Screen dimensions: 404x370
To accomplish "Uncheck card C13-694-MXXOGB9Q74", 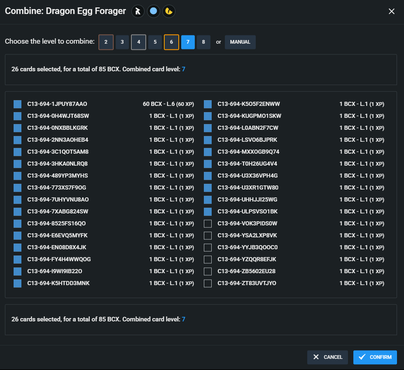I will [x=208, y=152].
